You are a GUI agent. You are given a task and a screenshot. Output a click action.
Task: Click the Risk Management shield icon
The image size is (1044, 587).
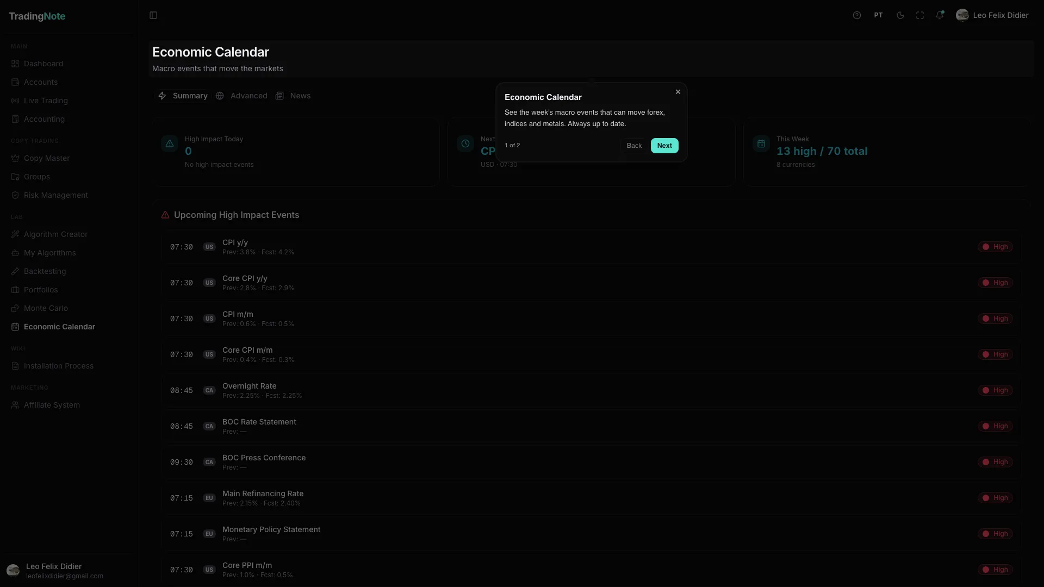[x=15, y=195]
